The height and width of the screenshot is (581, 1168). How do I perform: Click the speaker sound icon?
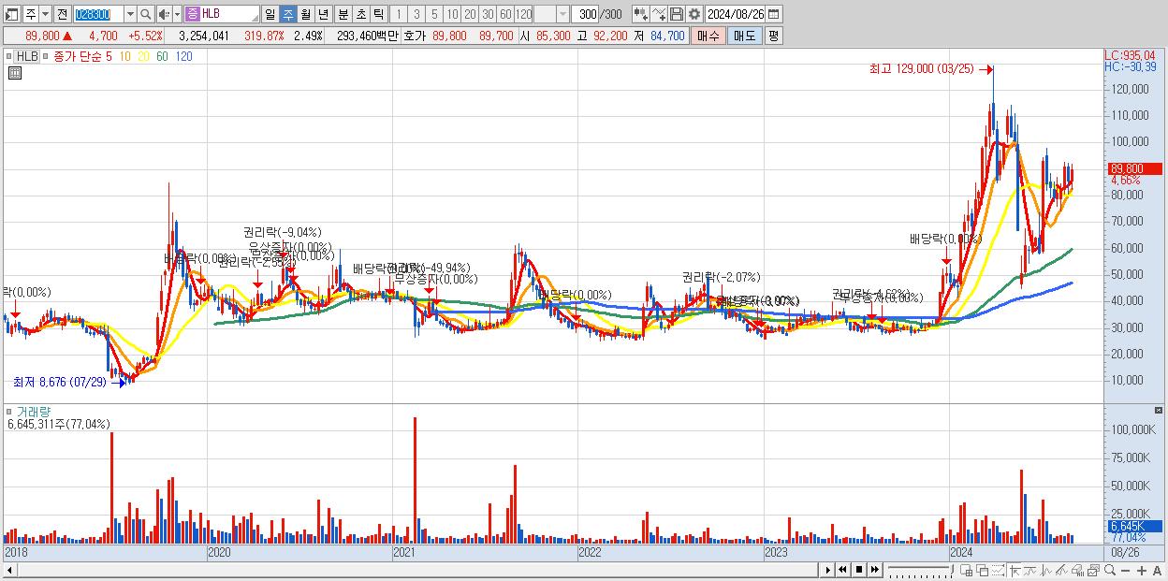164,14
